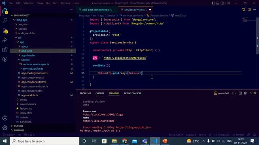Open editor more actions ellipsis
This screenshot has width=259, height=145.
[x=255, y=10]
